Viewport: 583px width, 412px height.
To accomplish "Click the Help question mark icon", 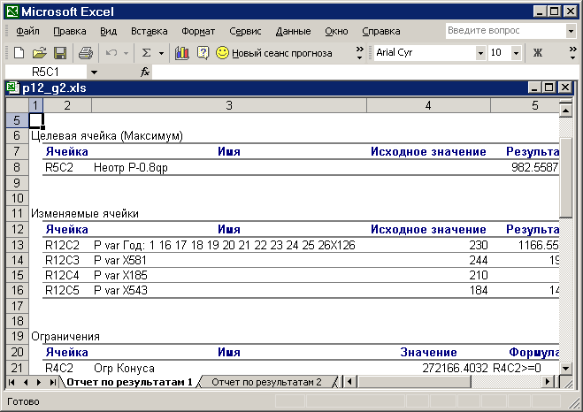I will (x=203, y=53).
